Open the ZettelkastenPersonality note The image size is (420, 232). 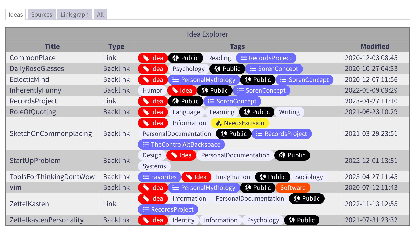point(47,220)
